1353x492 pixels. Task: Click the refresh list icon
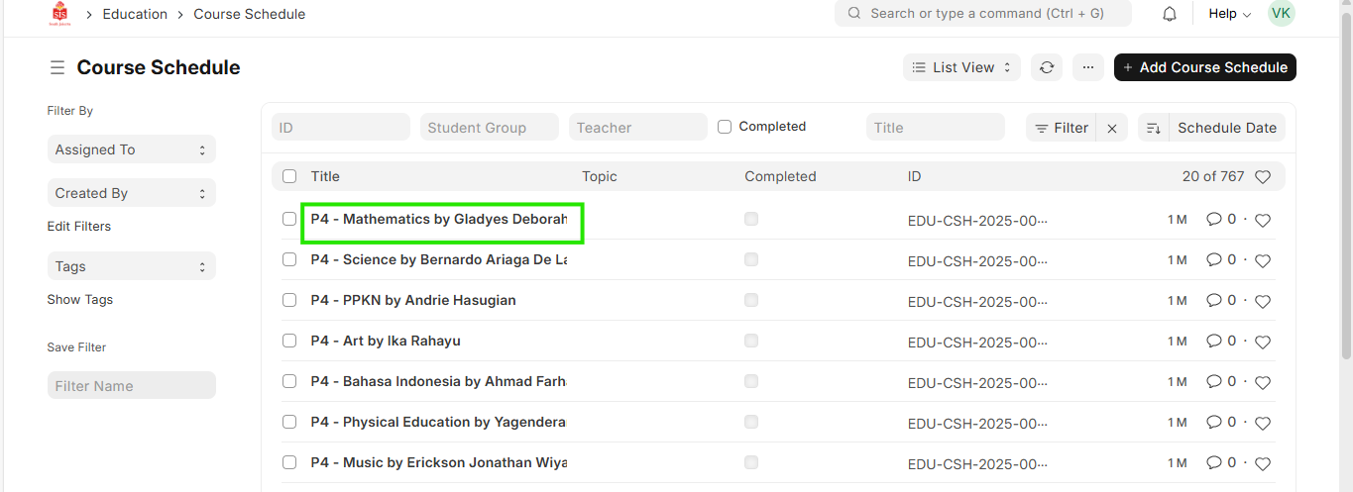coord(1046,67)
